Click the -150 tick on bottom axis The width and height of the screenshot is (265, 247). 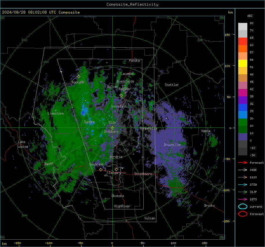(x=17, y=243)
